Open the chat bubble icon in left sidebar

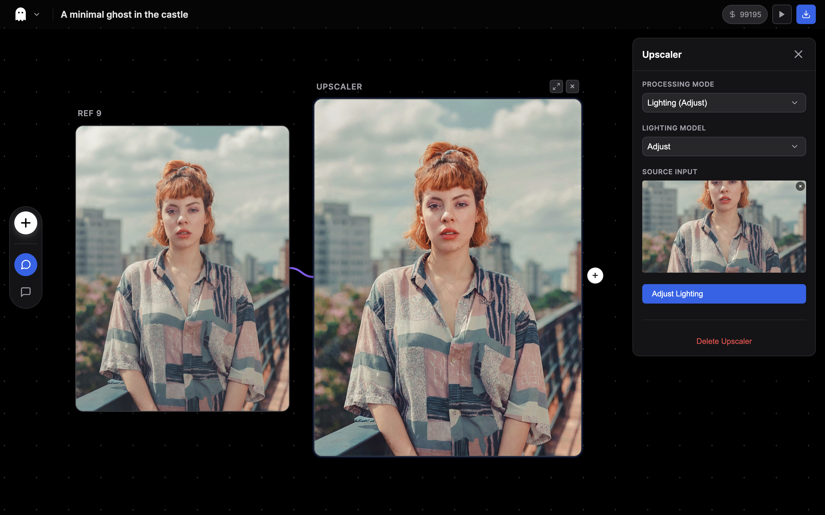25,264
